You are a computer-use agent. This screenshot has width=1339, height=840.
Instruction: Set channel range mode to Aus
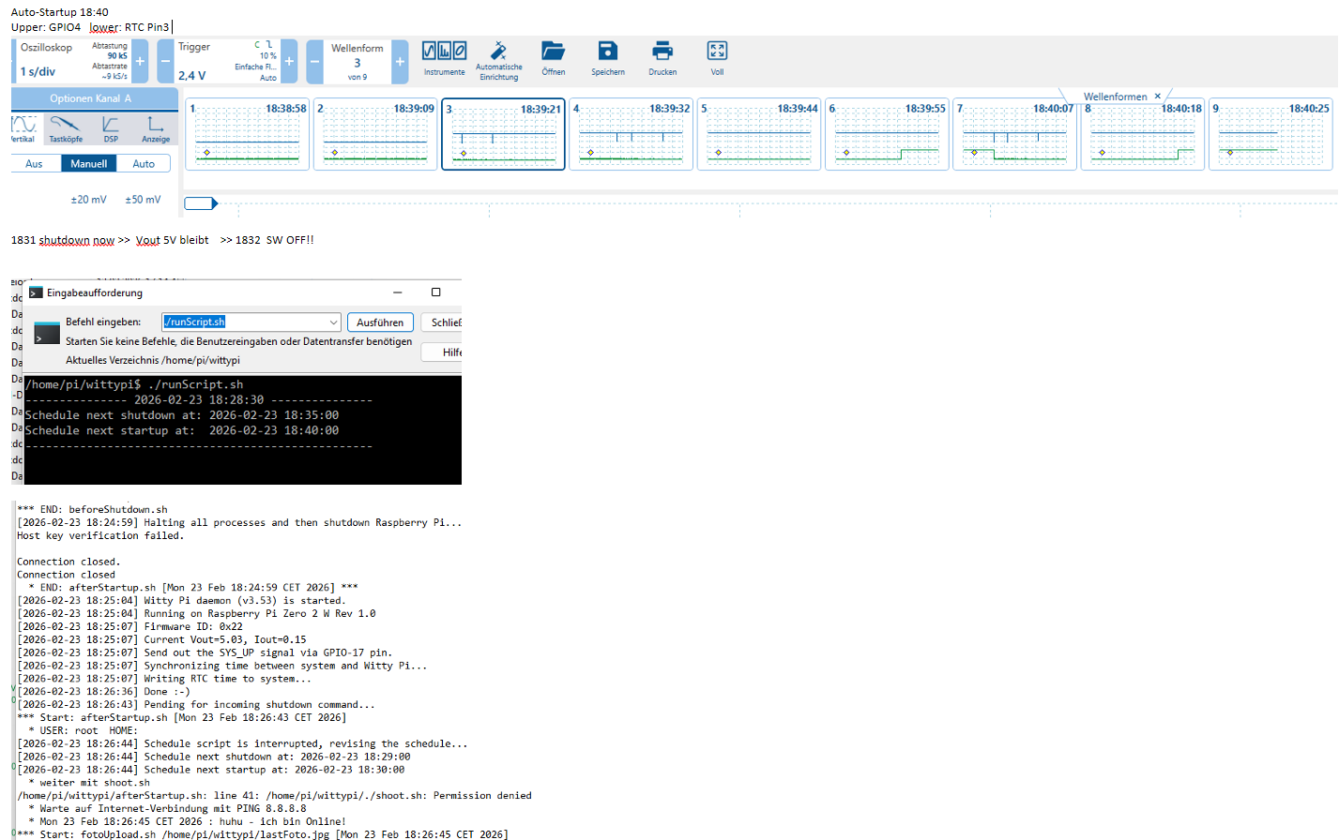pos(35,164)
